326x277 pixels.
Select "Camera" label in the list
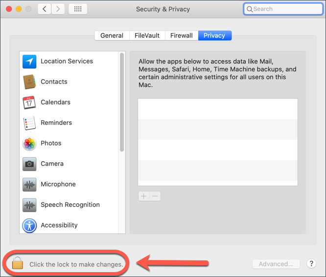click(x=52, y=164)
